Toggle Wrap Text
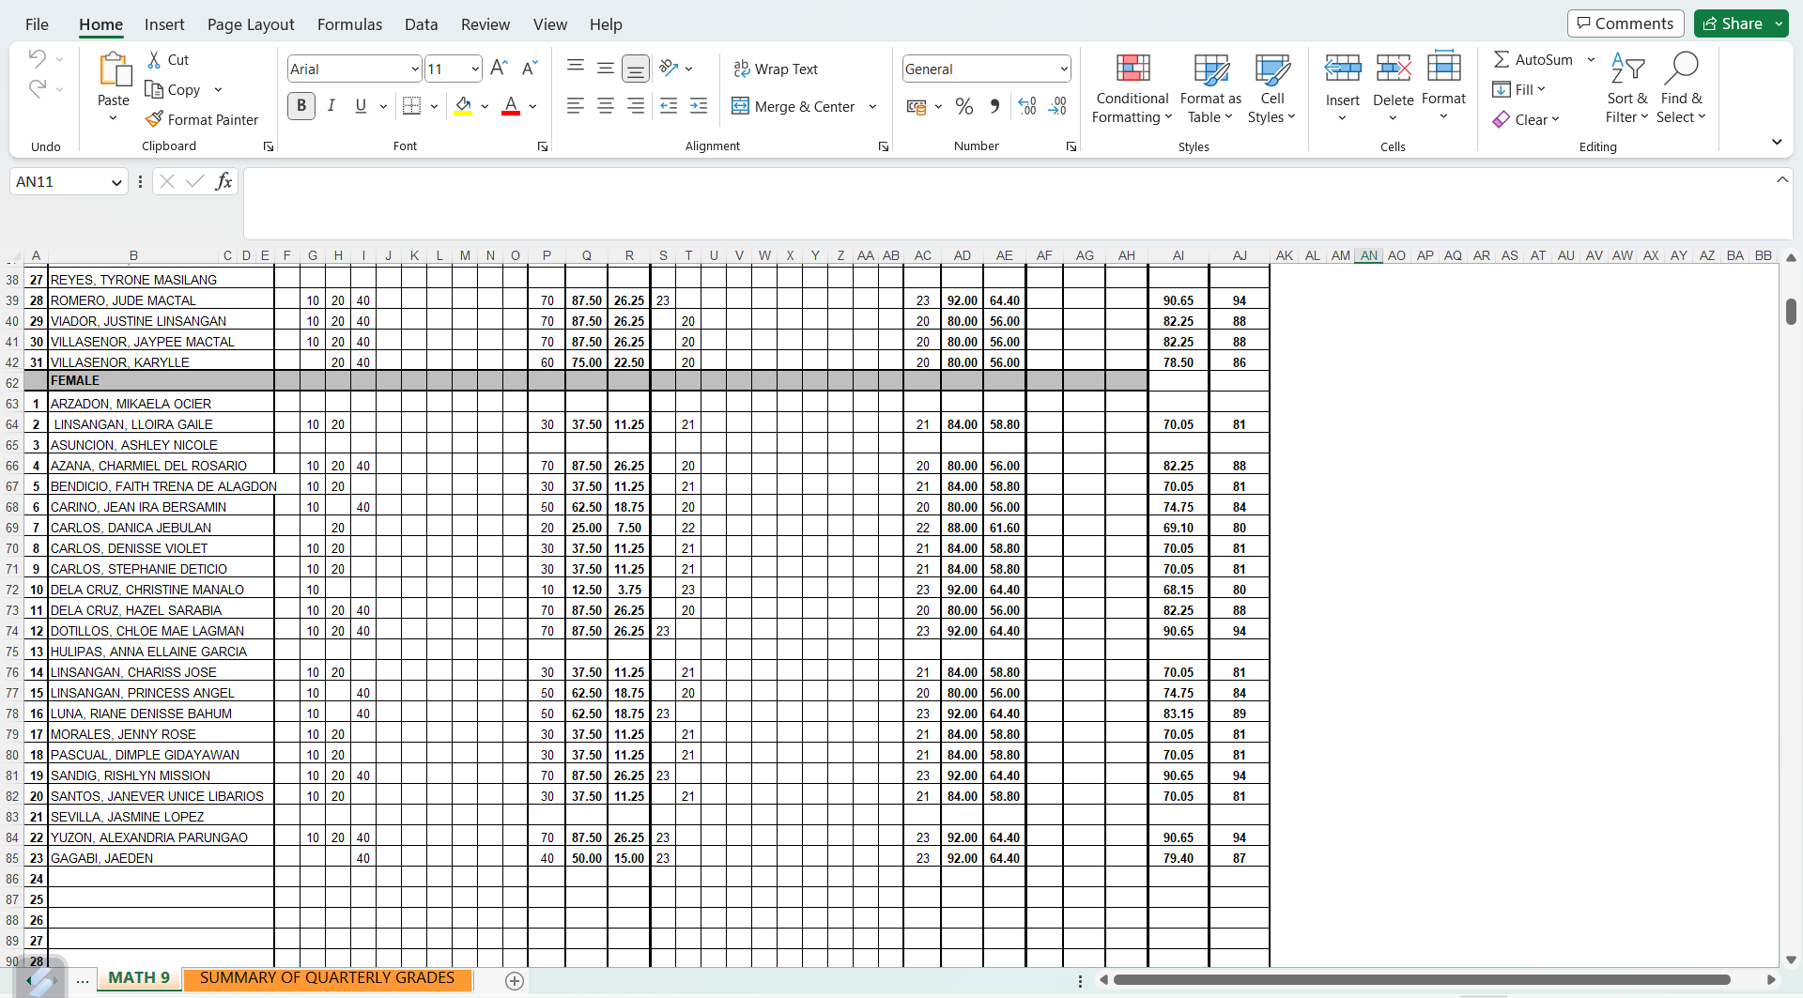Viewport: 1803px width, 998px height. tap(776, 69)
